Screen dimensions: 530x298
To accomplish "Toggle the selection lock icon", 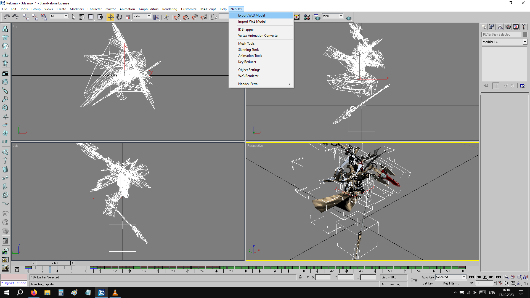I will 300,277.
